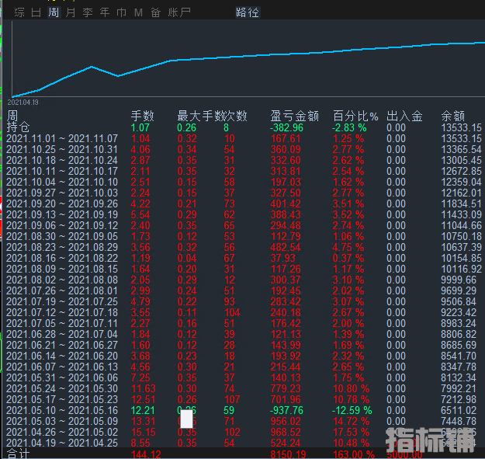Image resolution: width=485 pixels, height=459 pixels.
Task: Select the 2021.08.30 ~ 2021.09.05 week row
Action: click(x=244, y=236)
